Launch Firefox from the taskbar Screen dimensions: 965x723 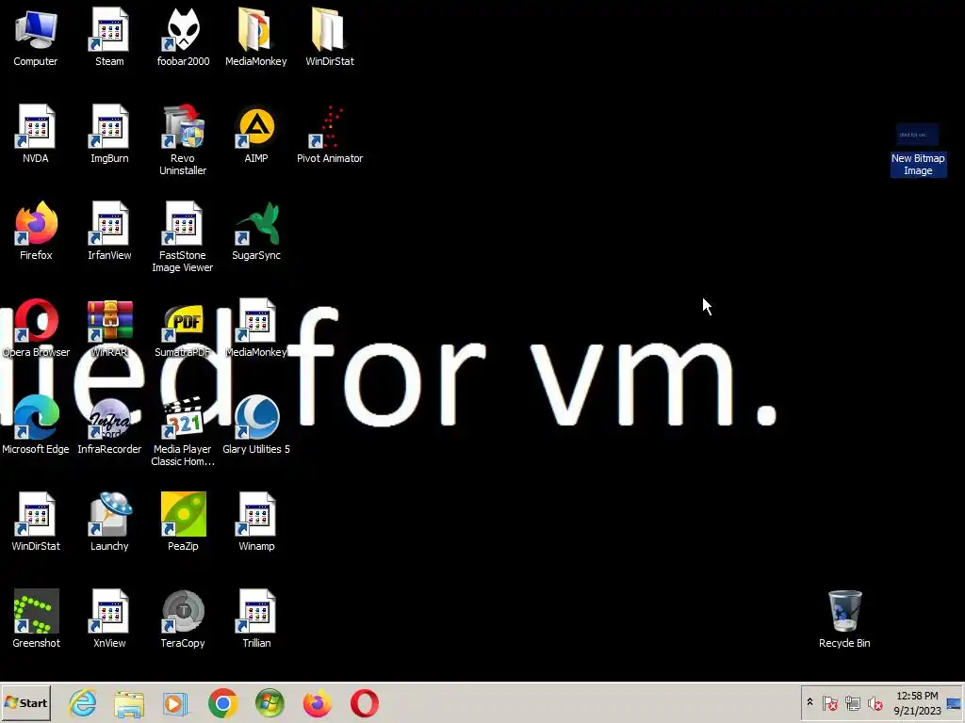coord(317,703)
